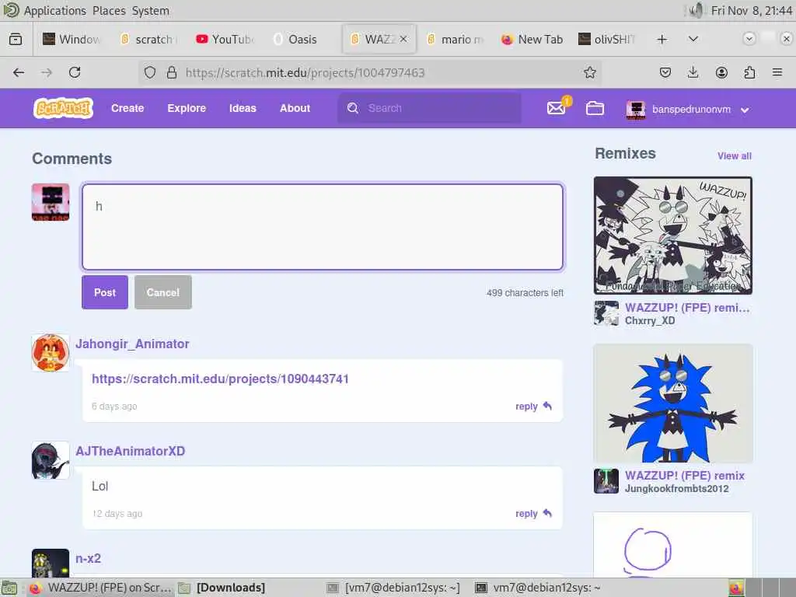Click About in Scratch navigation
The height and width of the screenshot is (597, 796).
[295, 108]
